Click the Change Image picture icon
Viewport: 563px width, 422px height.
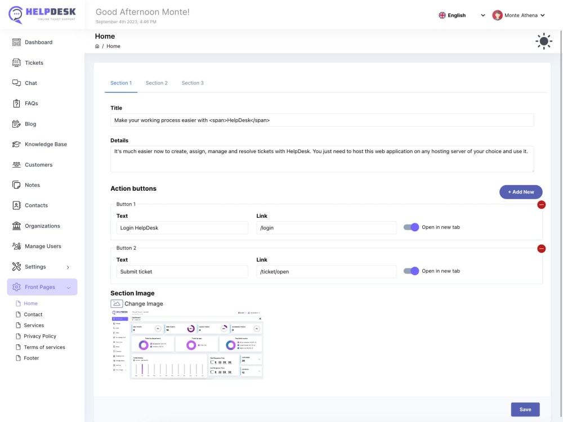click(117, 304)
